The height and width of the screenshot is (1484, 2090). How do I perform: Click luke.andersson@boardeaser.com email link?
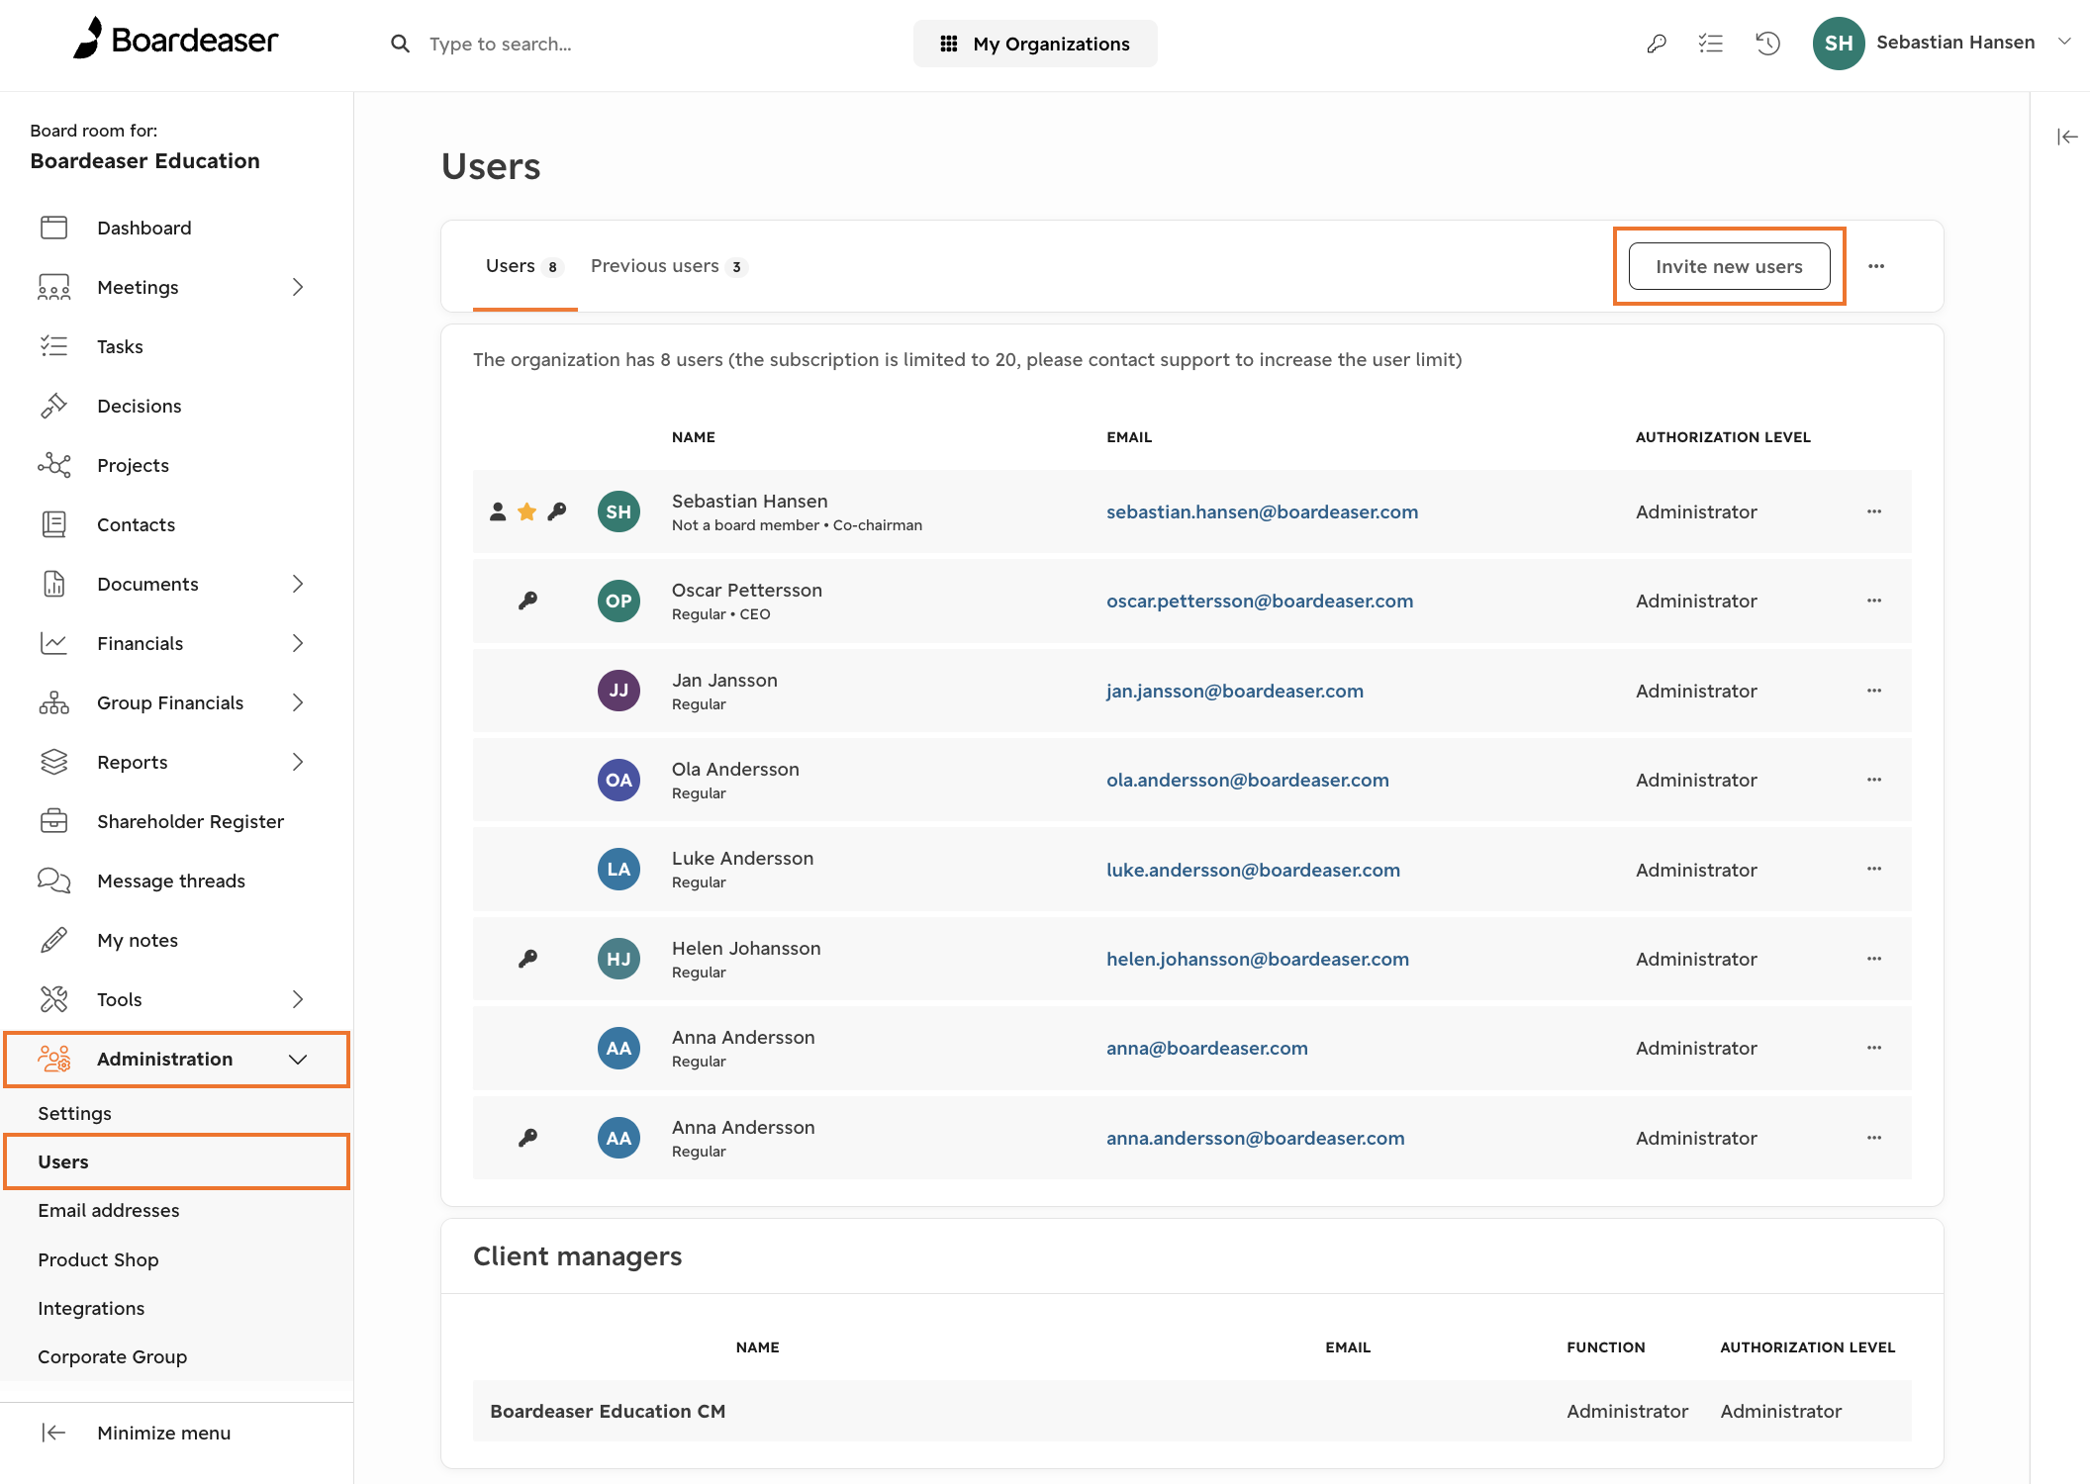tap(1253, 870)
